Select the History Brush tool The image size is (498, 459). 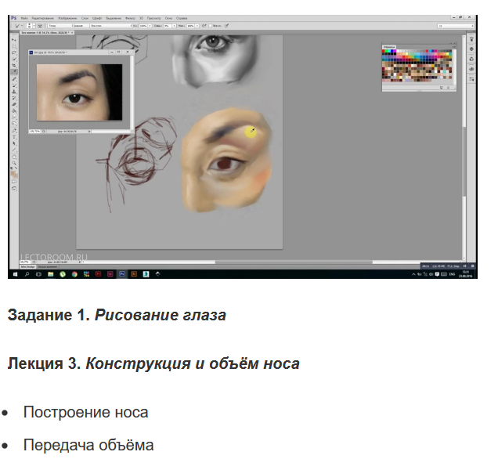click(x=14, y=98)
